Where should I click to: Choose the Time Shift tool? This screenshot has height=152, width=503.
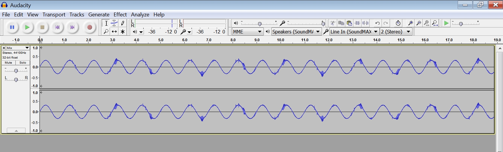[114, 32]
